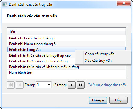Jump to the last page arrow
This screenshot has height=109, width=133.
click(x=81, y=85)
